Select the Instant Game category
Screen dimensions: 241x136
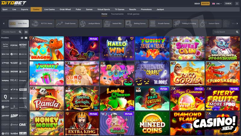click(x=210, y=24)
